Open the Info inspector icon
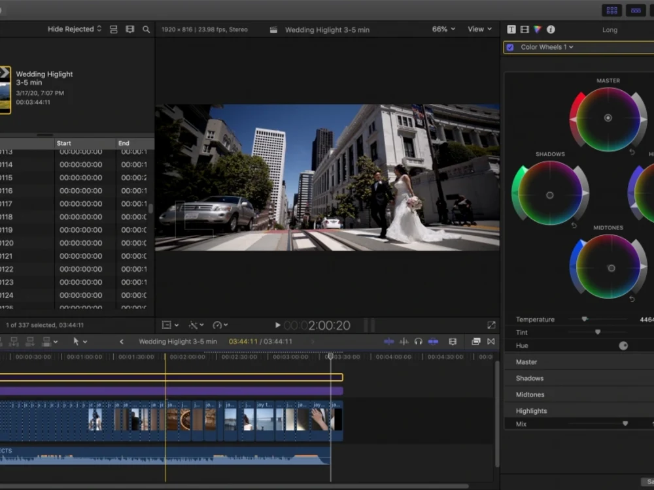 pos(551,29)
